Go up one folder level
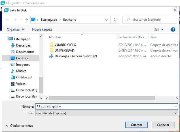 coord(27,20)
